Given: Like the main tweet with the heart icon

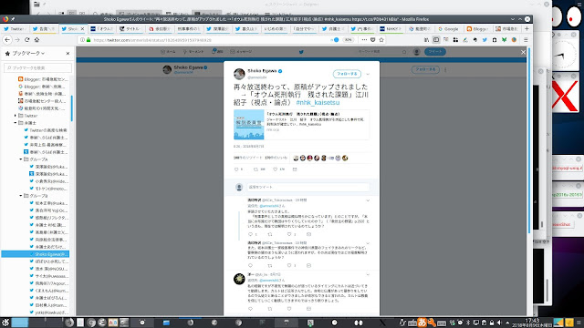Looking at the screenshot, I should [276, 169].
